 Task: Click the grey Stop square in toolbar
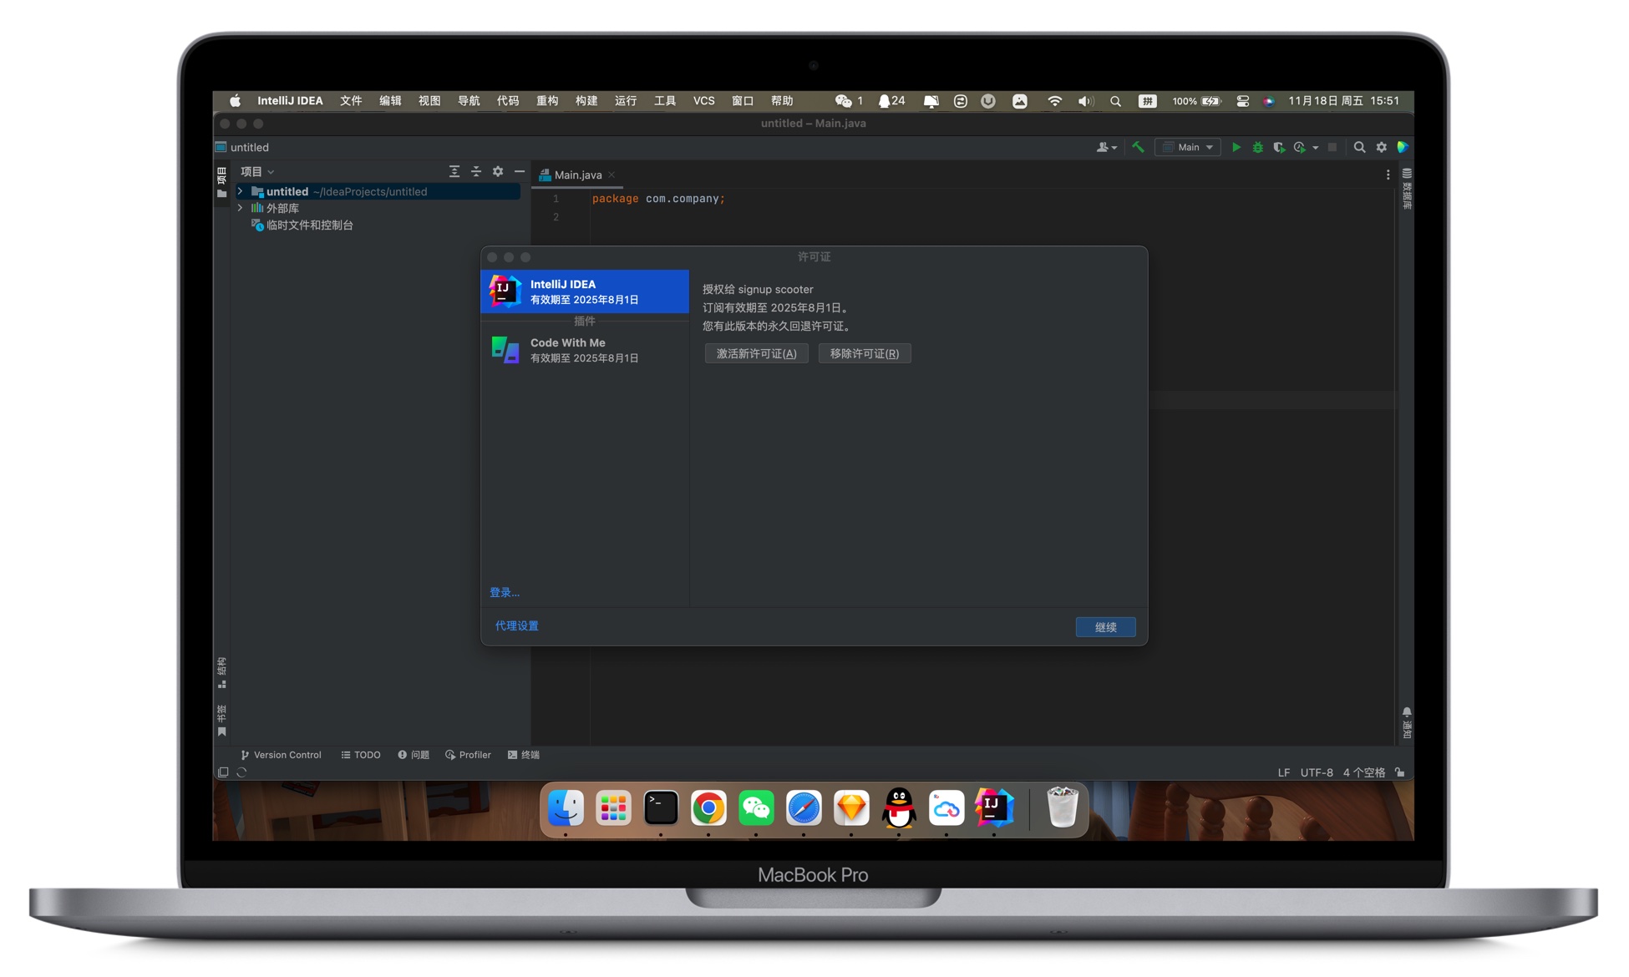[1332, 147]
